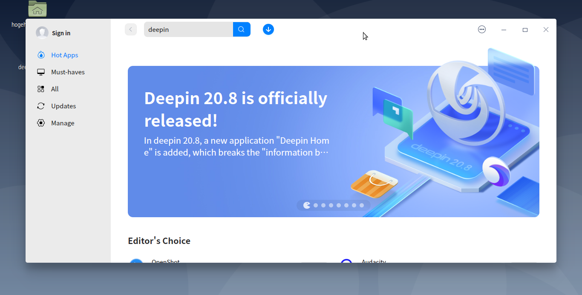The image size is (582, 295).
Task: Close the App Store window
Action: 546,30
